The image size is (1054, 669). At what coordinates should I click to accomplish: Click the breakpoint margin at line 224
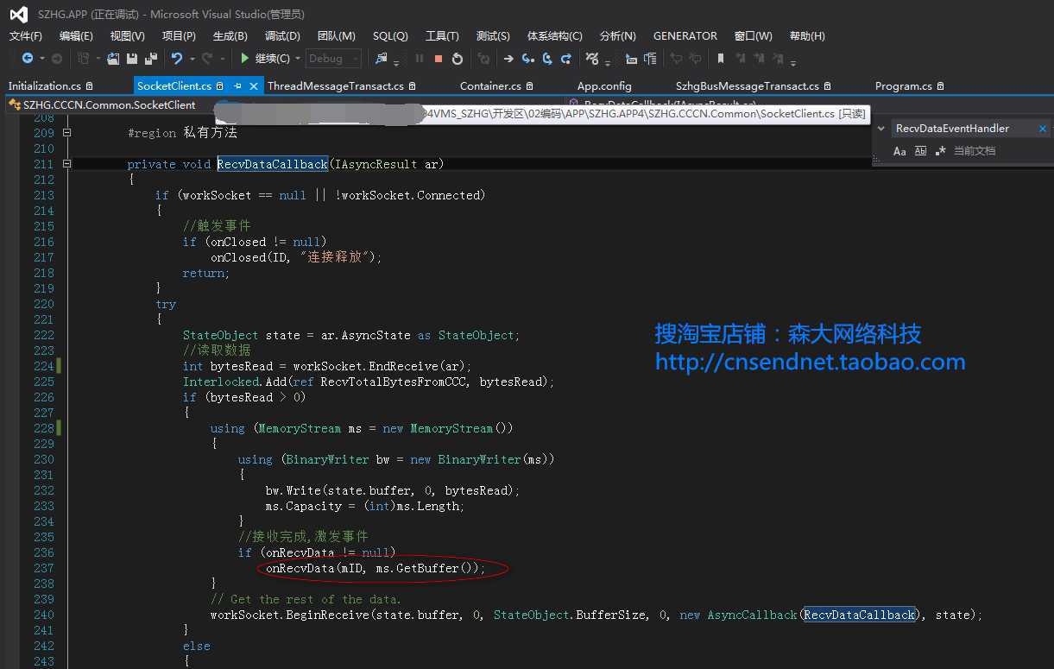[x=13, y=366]
